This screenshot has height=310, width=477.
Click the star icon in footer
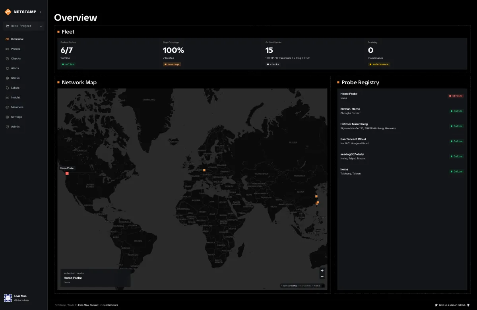436,305
